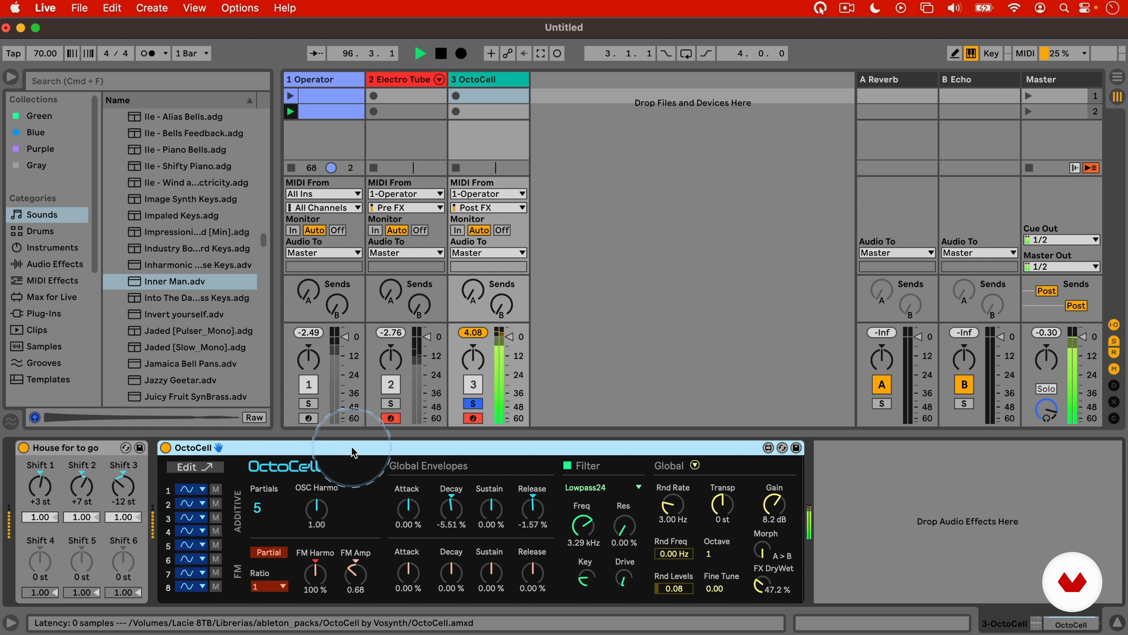1128x635 pixels.
Task: Open Post FX dropdown on OctoCell track
Action: click(488, 208)
